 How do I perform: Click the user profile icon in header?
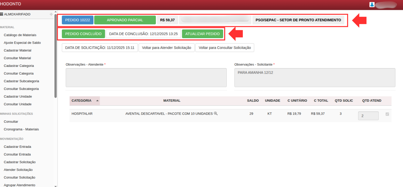pos(372,5)
